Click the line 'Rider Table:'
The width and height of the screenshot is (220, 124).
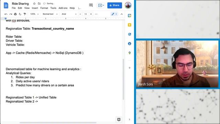coord(14,37)
